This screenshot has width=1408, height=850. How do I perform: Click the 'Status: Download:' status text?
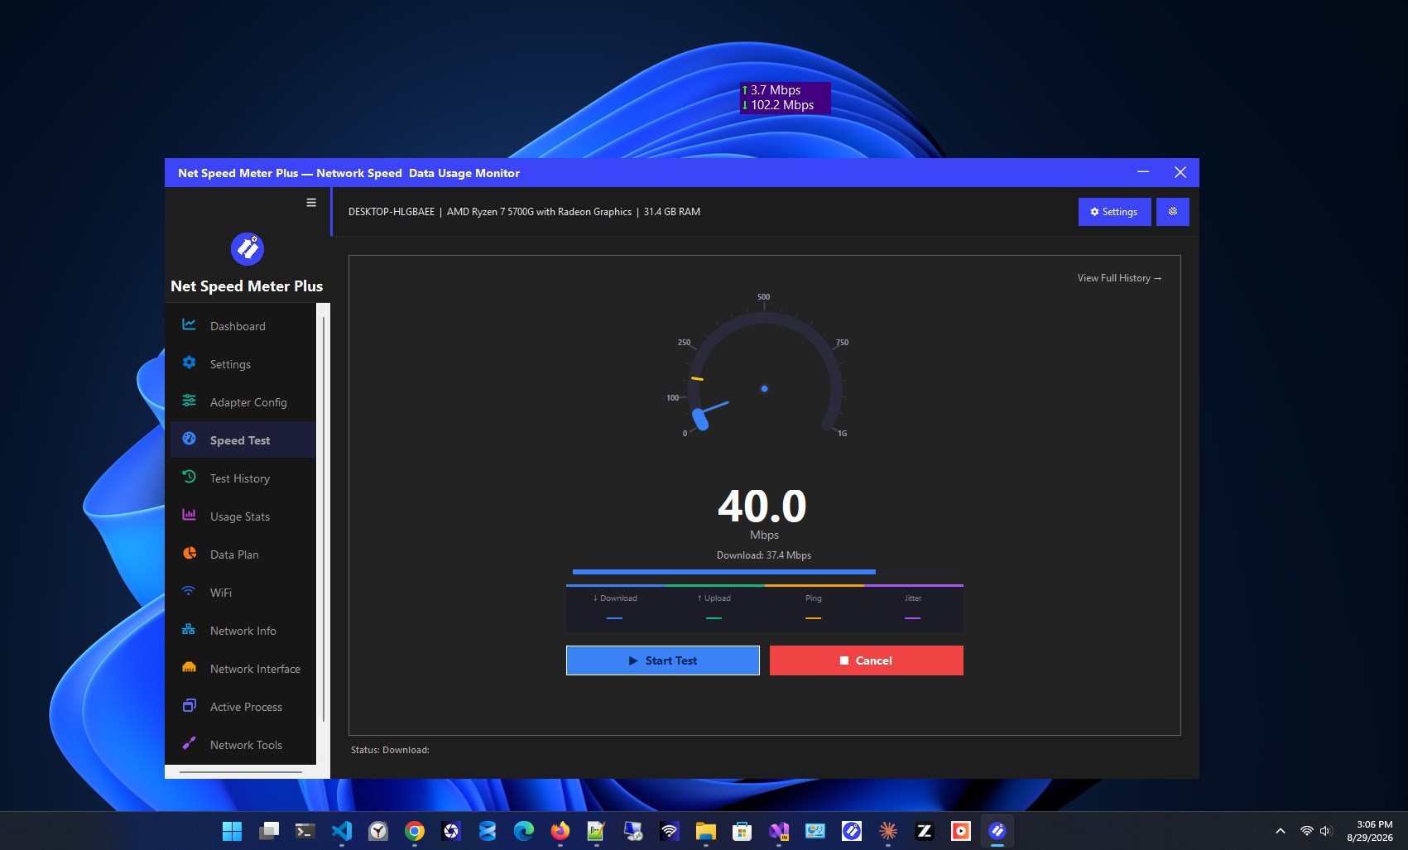pyautogui.click(x=390, y=750)
